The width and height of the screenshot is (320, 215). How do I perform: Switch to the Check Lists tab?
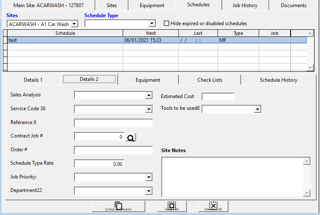pos(210,80)
